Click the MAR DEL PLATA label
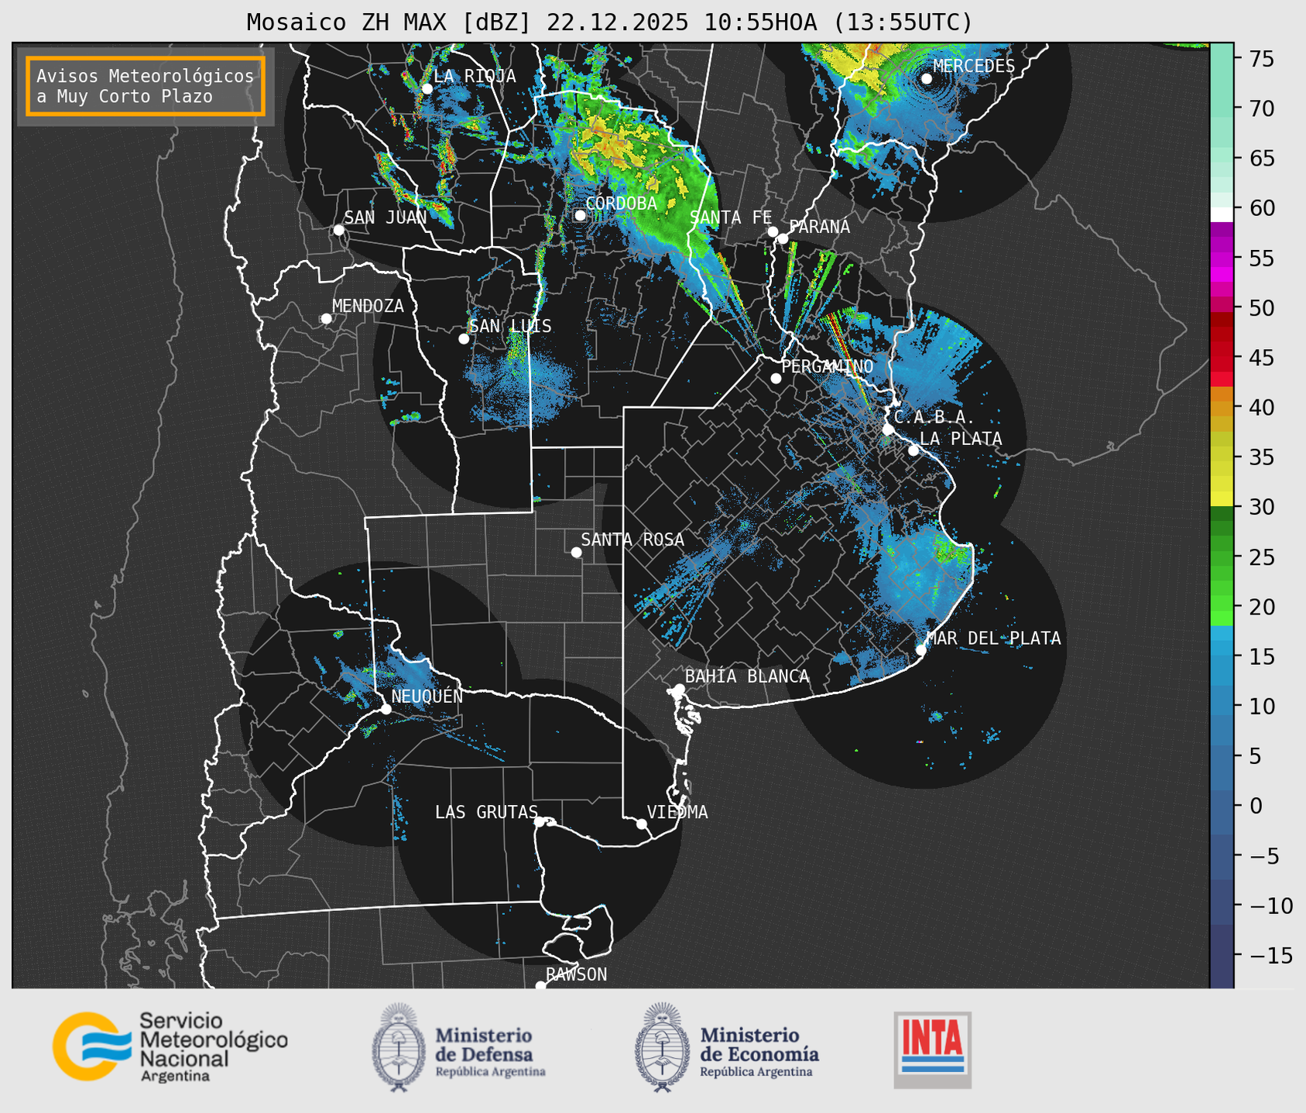The width and height of the screenshot is (1306, 1113). (993, 639)
